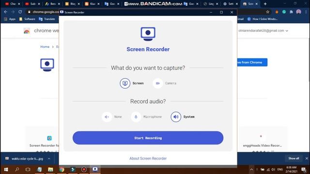Open taskbar clock and date
The height and width of the screenshot is (174, 310).
pos(291,170)
